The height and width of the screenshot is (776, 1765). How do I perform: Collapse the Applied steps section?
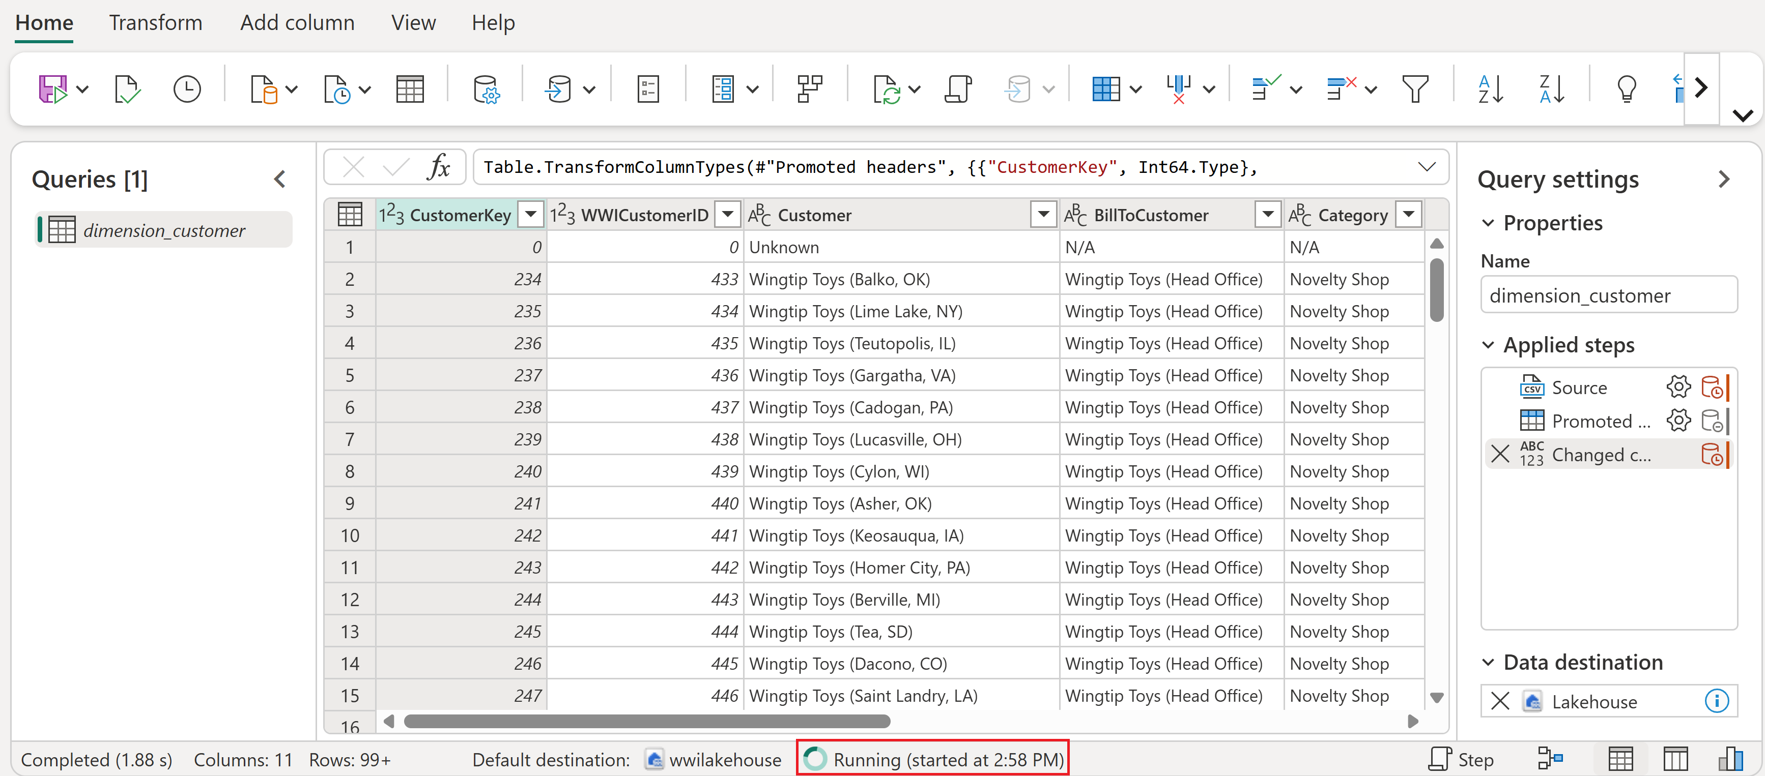(x=1488, y=344)
